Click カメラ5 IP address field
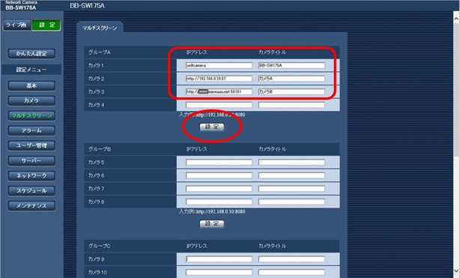Screen dimensions: 460x278 219,162
